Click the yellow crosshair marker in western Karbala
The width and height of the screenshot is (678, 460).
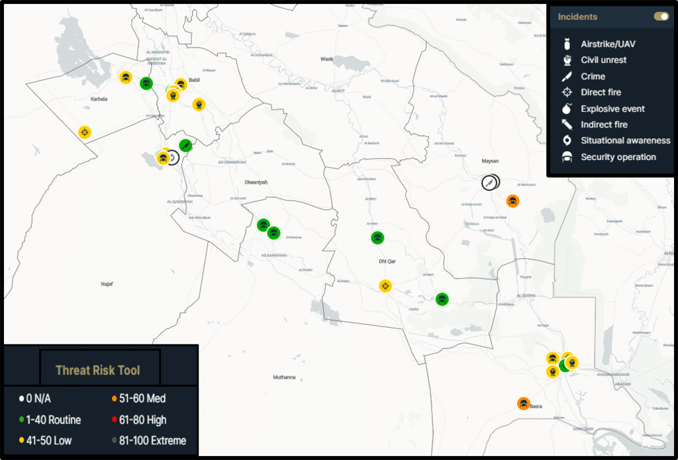pyautogui.click(x=85, y=132)
